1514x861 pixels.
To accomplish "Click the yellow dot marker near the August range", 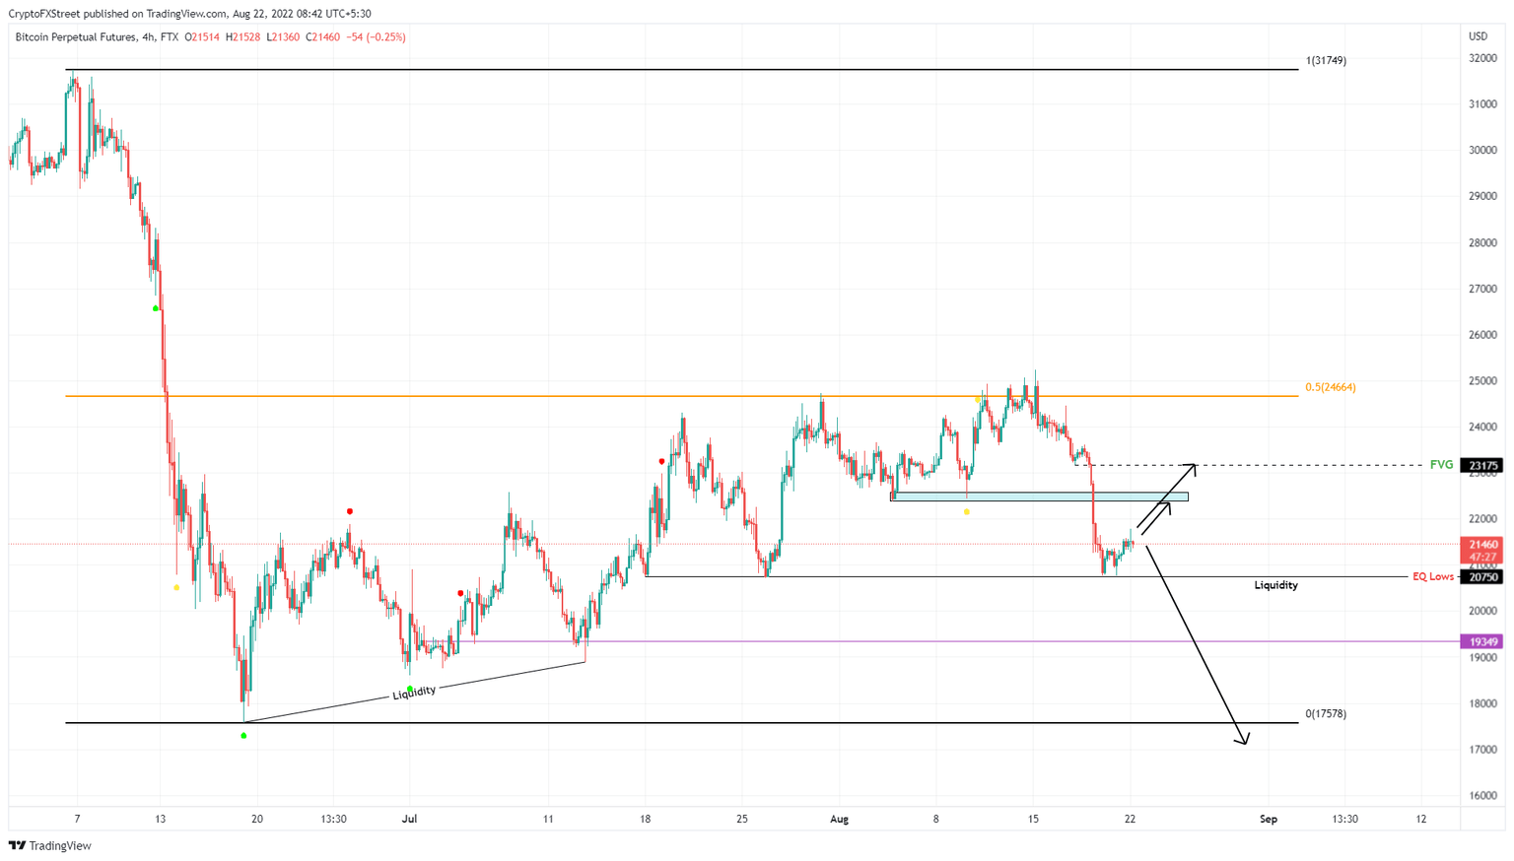I will point(967,512).
